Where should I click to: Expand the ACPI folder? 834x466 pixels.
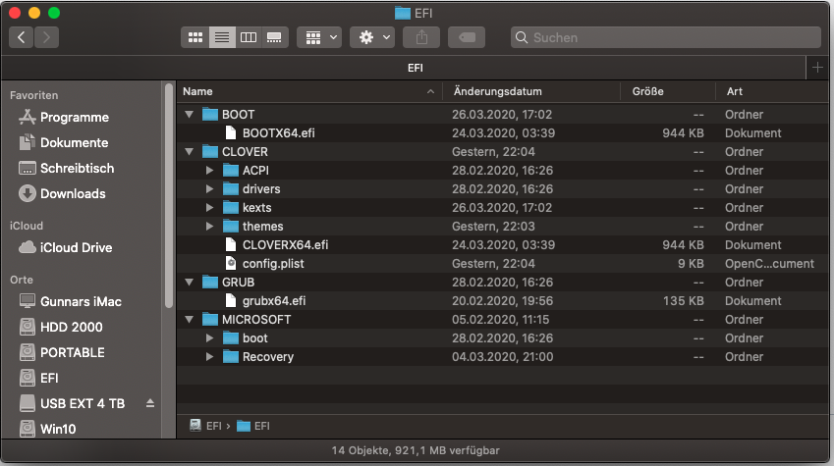(209, 170)
